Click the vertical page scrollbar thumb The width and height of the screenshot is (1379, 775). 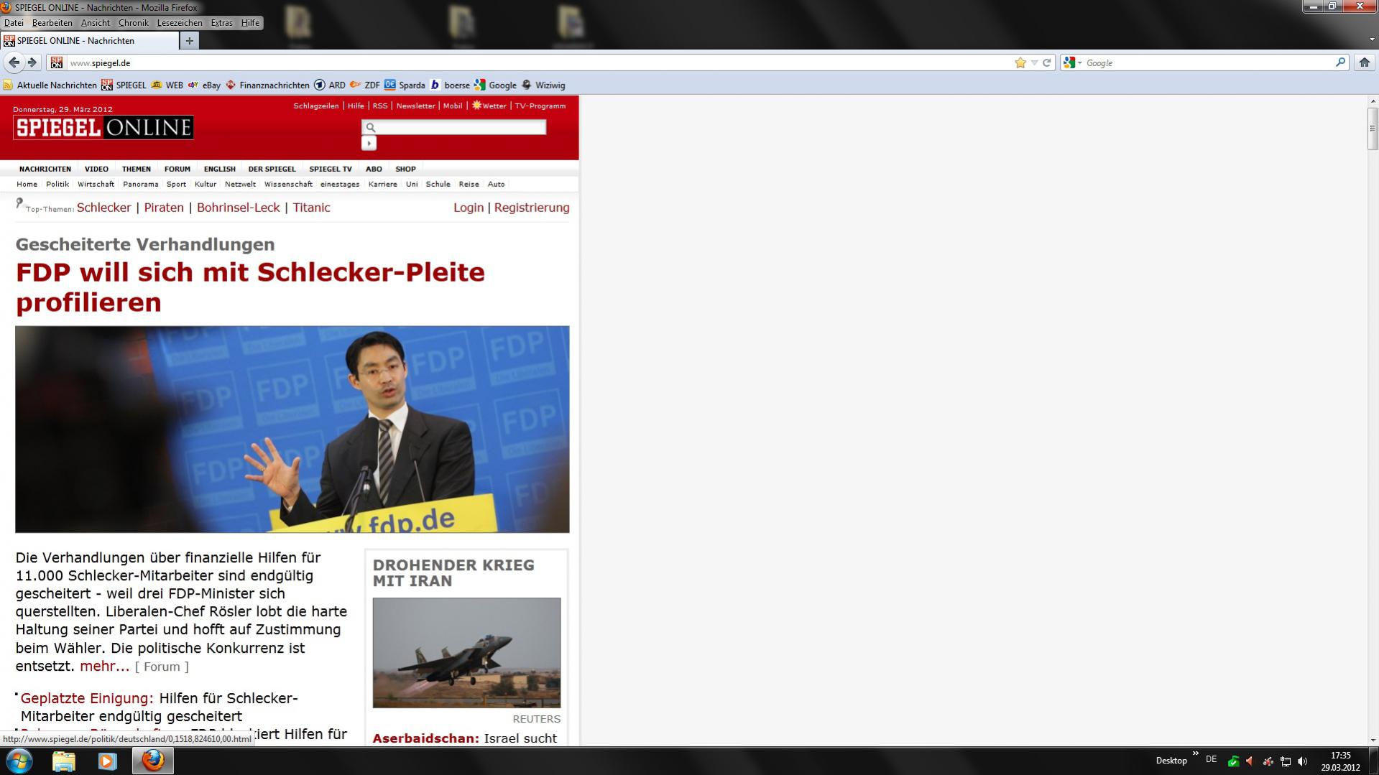[x=1372, y=128]
